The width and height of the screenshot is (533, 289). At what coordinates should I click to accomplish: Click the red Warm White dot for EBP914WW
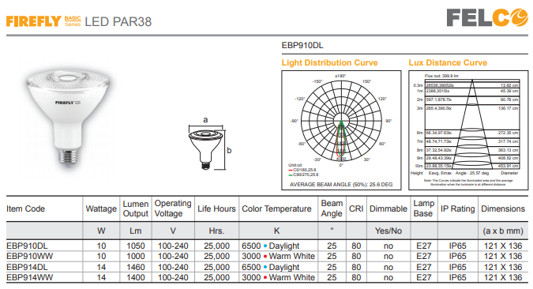(x=265, y=277)
